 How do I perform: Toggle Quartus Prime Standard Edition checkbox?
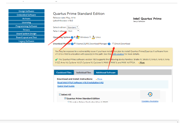point(66,98)
